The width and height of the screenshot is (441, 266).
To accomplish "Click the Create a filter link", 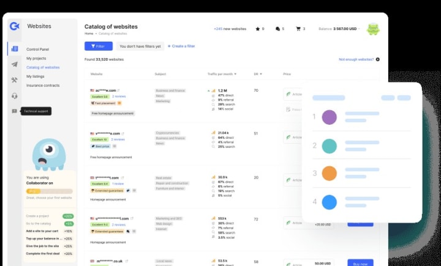I will (x=181, y=46).
